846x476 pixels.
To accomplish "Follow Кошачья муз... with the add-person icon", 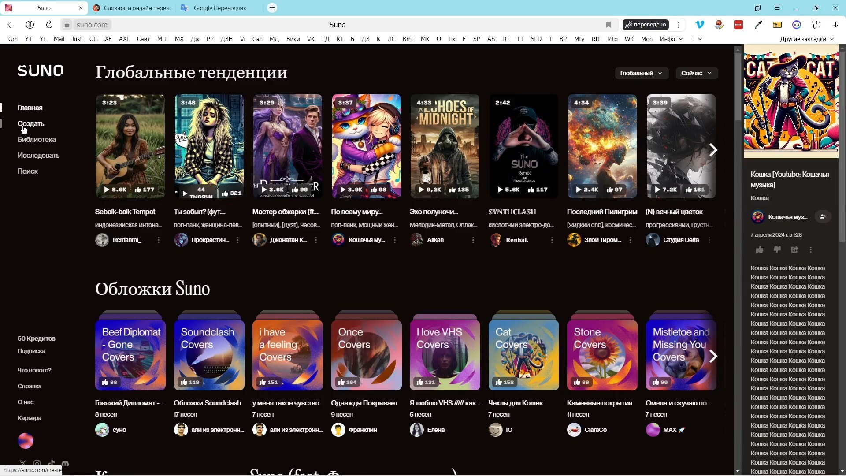I will tap(823, 216).
